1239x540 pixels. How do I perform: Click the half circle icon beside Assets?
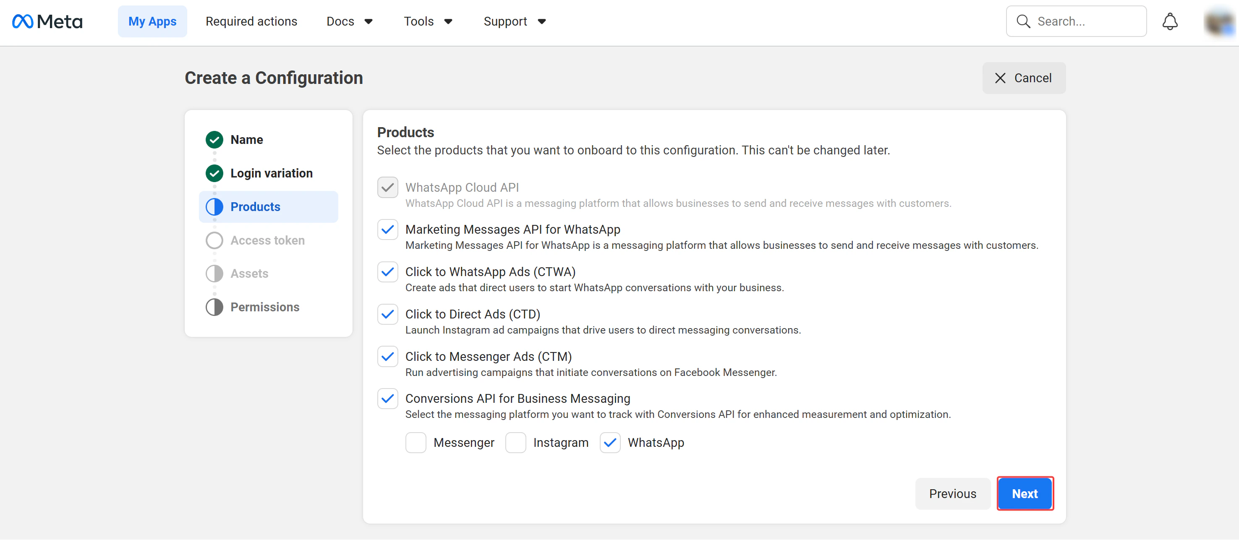(x=214, y=274)
